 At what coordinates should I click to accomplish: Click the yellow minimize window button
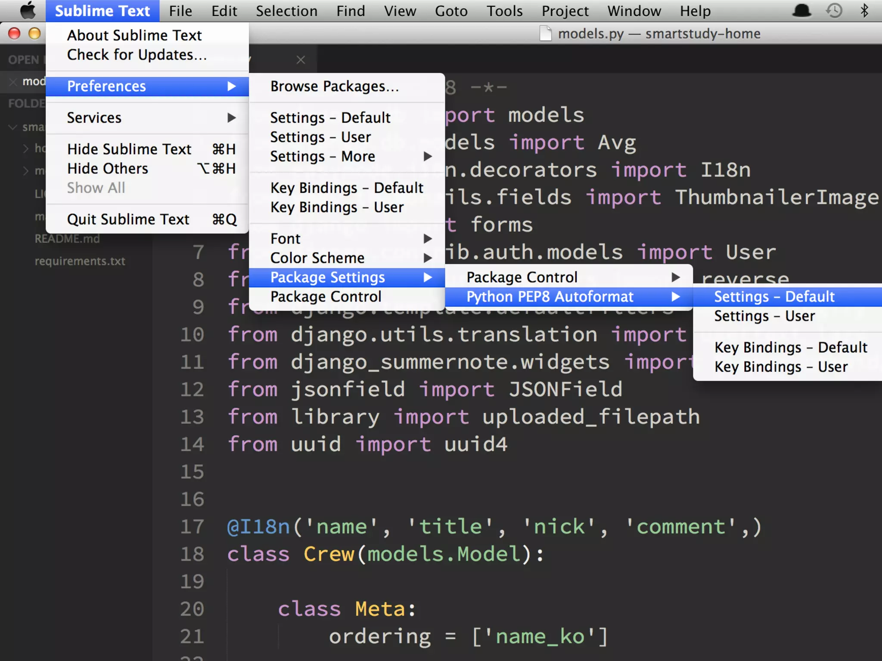point(34,33)
